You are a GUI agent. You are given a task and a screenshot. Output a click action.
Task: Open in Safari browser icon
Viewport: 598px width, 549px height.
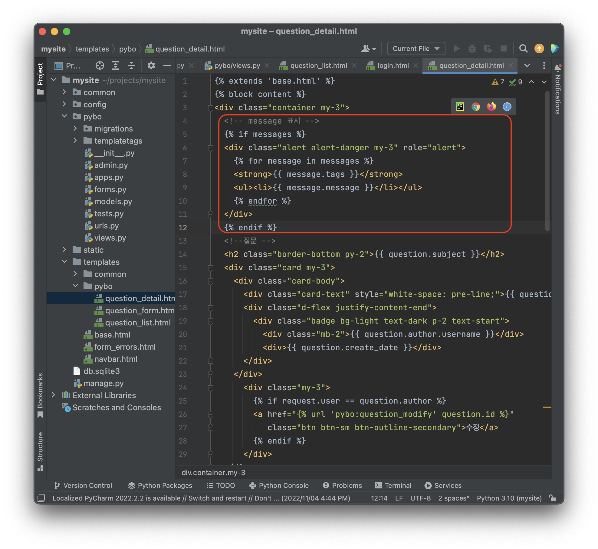pyautogui.click(x=507, y=107)
